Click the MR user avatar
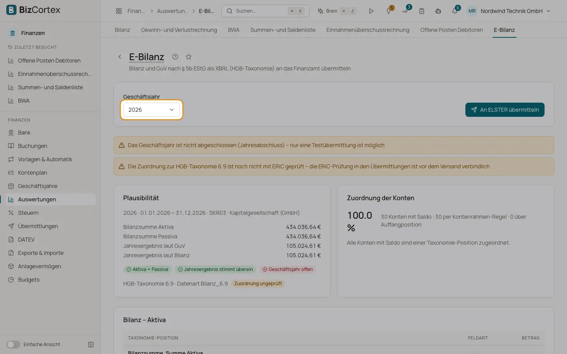The height and width of the screenshot is (354, 567). pyautogui.click(x=472, y=11)
